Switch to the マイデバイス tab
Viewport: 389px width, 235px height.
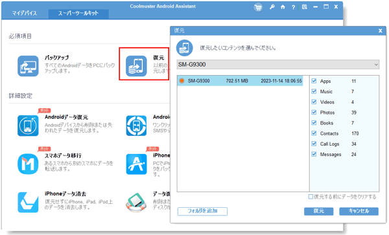pyautogui.click(x=25, y=13)
